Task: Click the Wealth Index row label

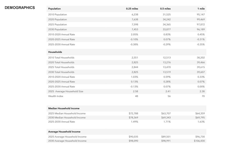Action: coord(56,96)
